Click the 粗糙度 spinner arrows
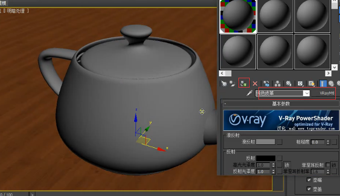This screenshot has height=196, width=340. pos(327,142)
